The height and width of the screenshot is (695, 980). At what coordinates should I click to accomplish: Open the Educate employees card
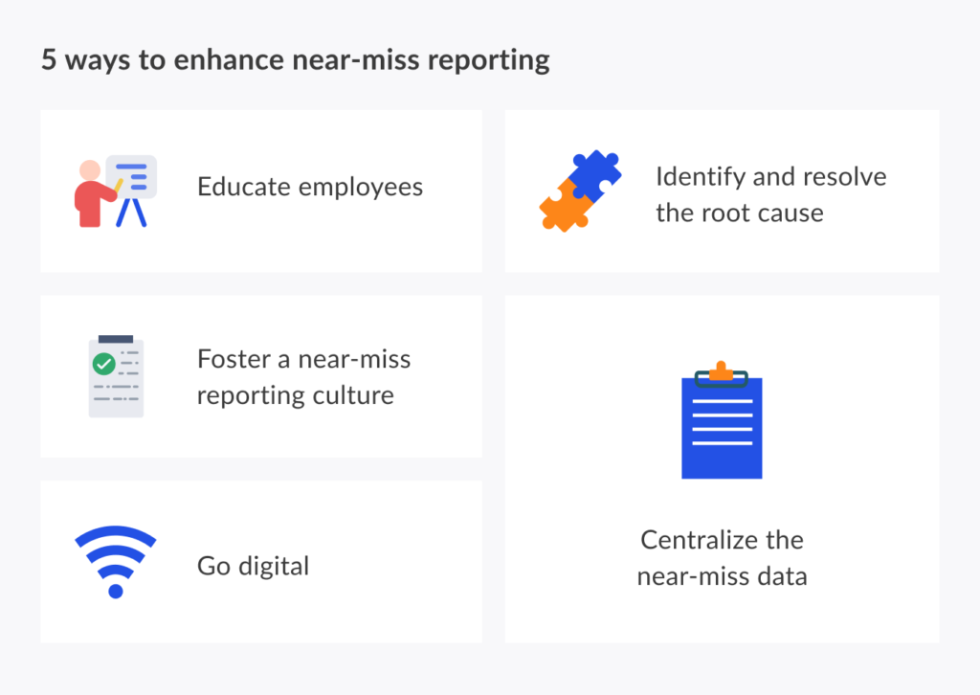pos(261,189)
